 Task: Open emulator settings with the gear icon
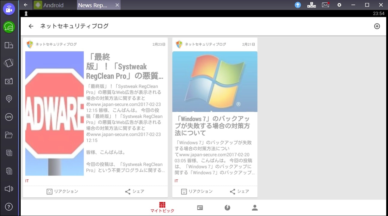click(339, 5)
